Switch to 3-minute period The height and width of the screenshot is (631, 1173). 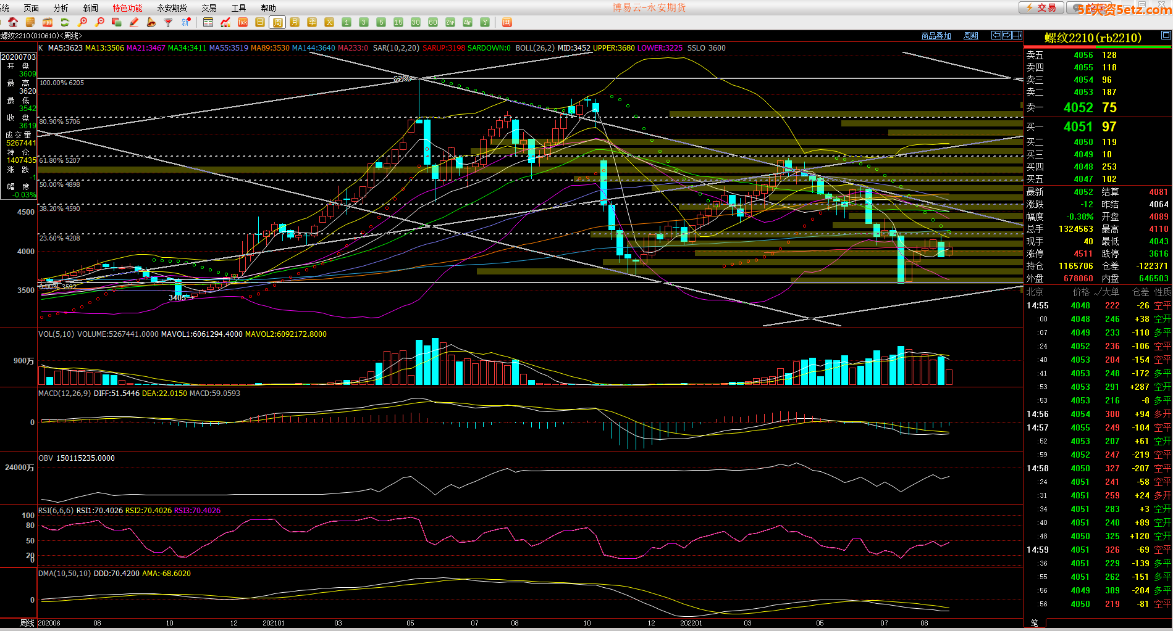[364, 22]
